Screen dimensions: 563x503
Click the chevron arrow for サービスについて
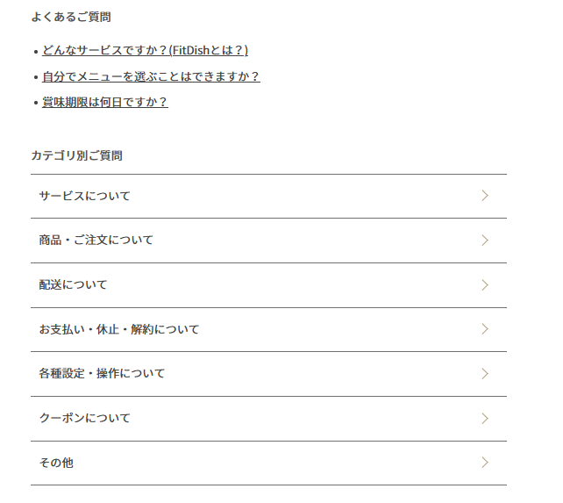click(x=485, y=196)
